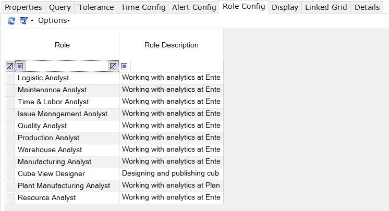
Task: Switch to the Properties tab
Action: click(x=23, y=7)
